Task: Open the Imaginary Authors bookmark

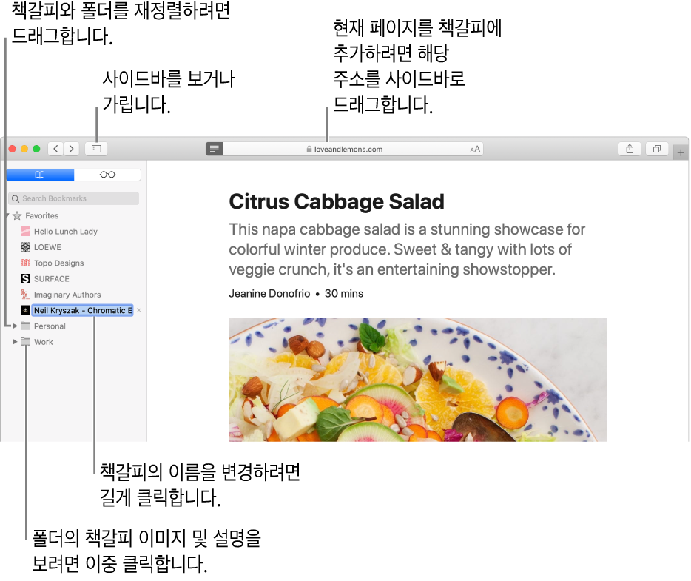Action: (67, 295)
